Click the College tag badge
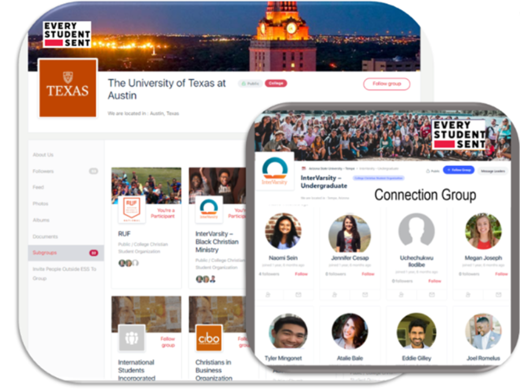Image resolution: width=520 pixels, height=390 pixels. pyautogui.click(x=276, y=84)
